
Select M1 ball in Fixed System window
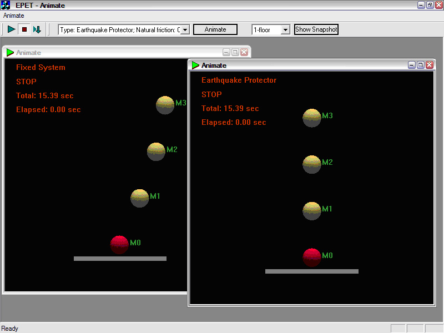pos(140,198)
